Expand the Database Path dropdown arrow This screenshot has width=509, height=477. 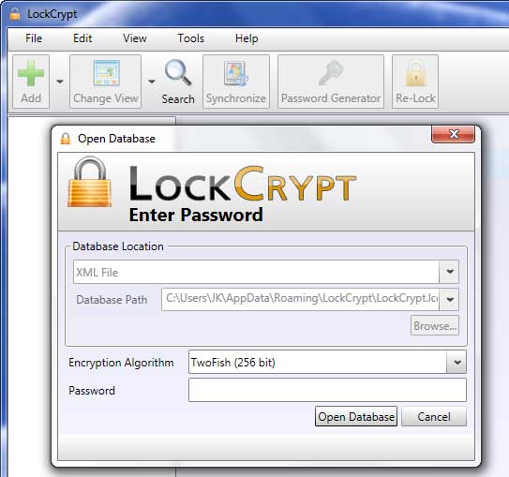[450, 299]
